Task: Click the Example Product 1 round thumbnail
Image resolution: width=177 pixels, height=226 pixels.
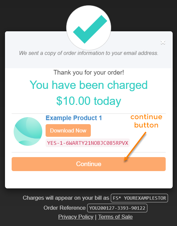Action: tap(28, 131)
